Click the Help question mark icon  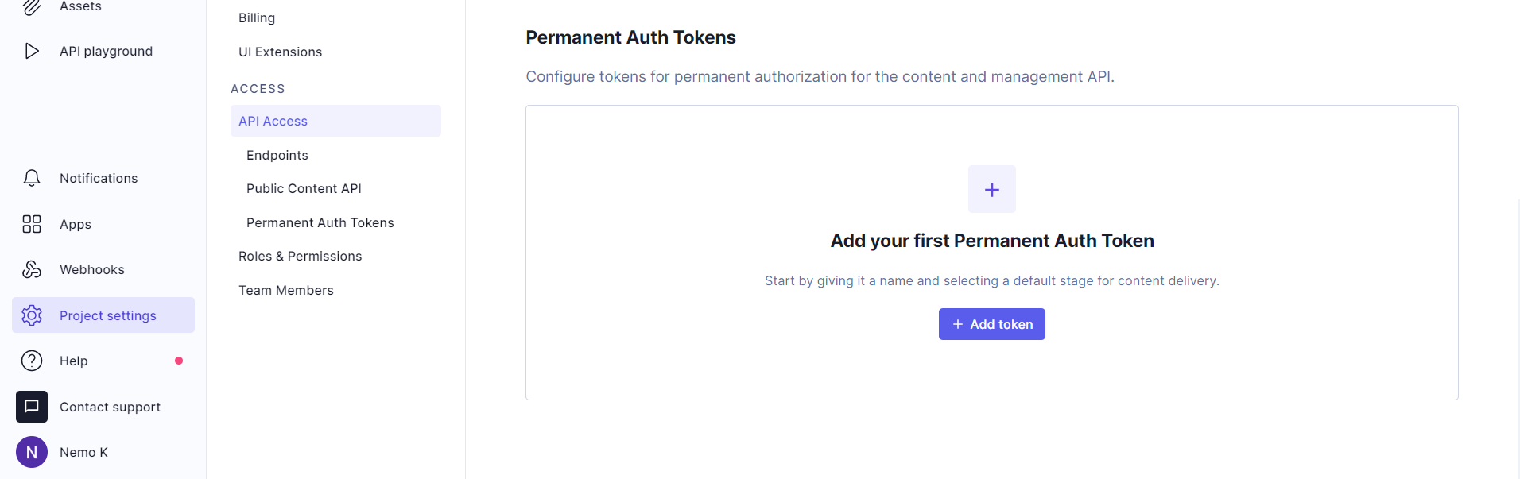click(32, 361)
